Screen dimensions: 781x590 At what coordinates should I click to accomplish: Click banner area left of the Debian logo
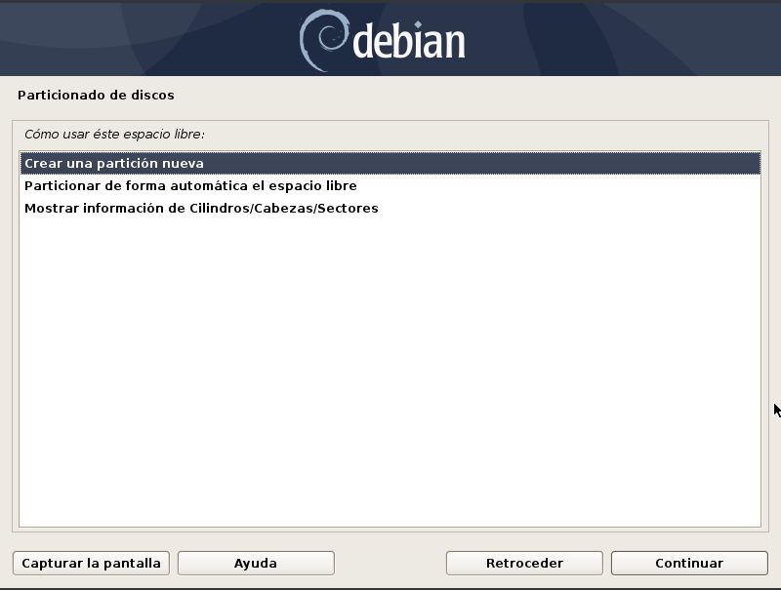click(149, 40)
